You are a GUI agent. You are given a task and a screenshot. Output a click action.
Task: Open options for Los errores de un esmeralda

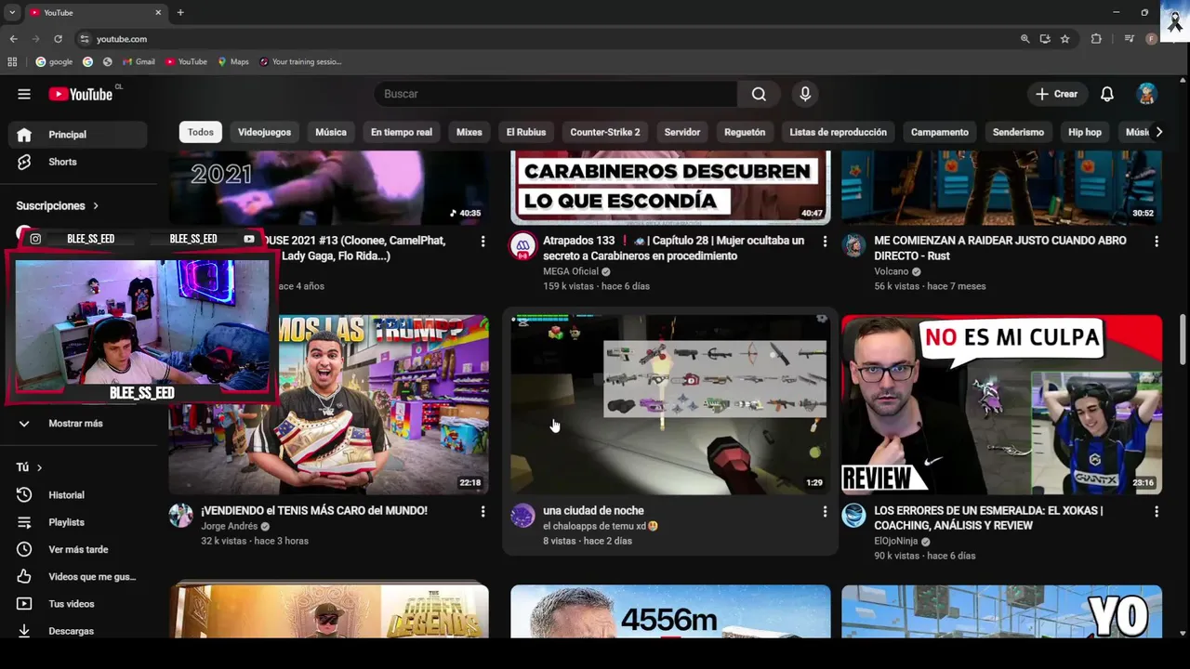click(1157, 512)
